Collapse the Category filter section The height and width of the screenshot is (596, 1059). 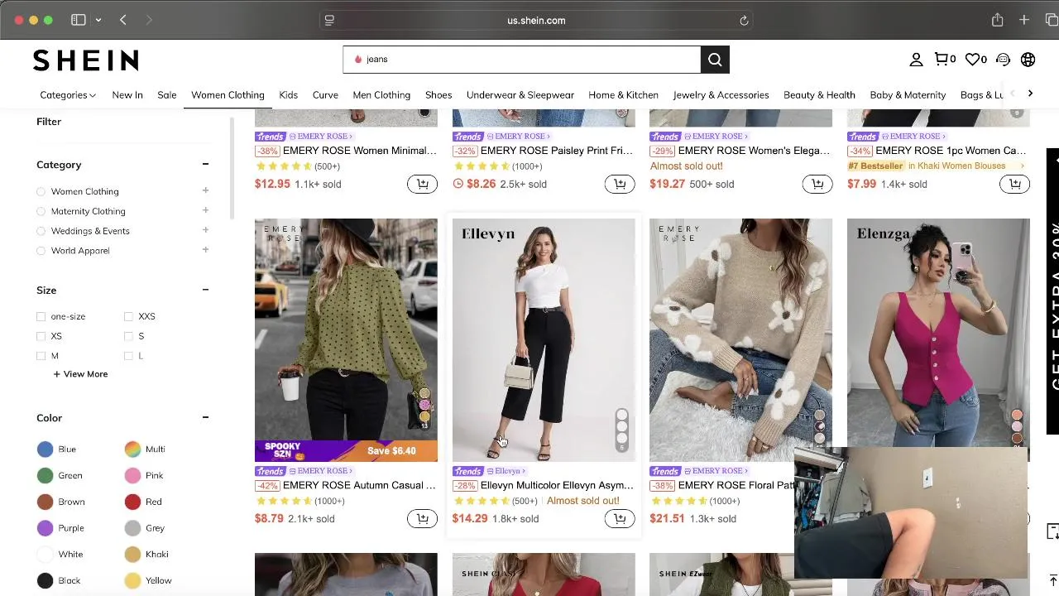pos(205,164)
